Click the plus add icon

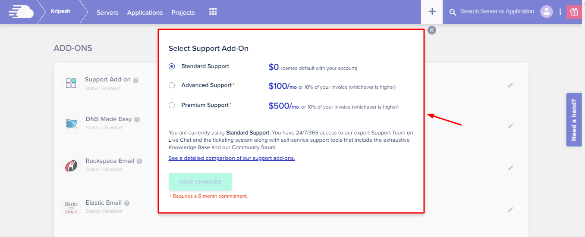(432, 12)
